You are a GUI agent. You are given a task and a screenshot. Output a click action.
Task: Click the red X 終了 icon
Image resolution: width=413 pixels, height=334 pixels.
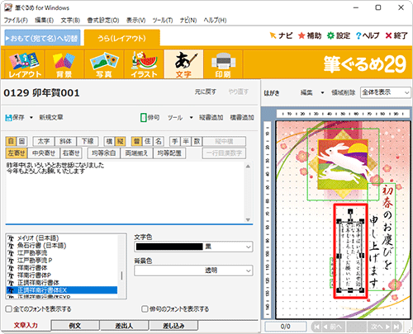pos(388,35)
